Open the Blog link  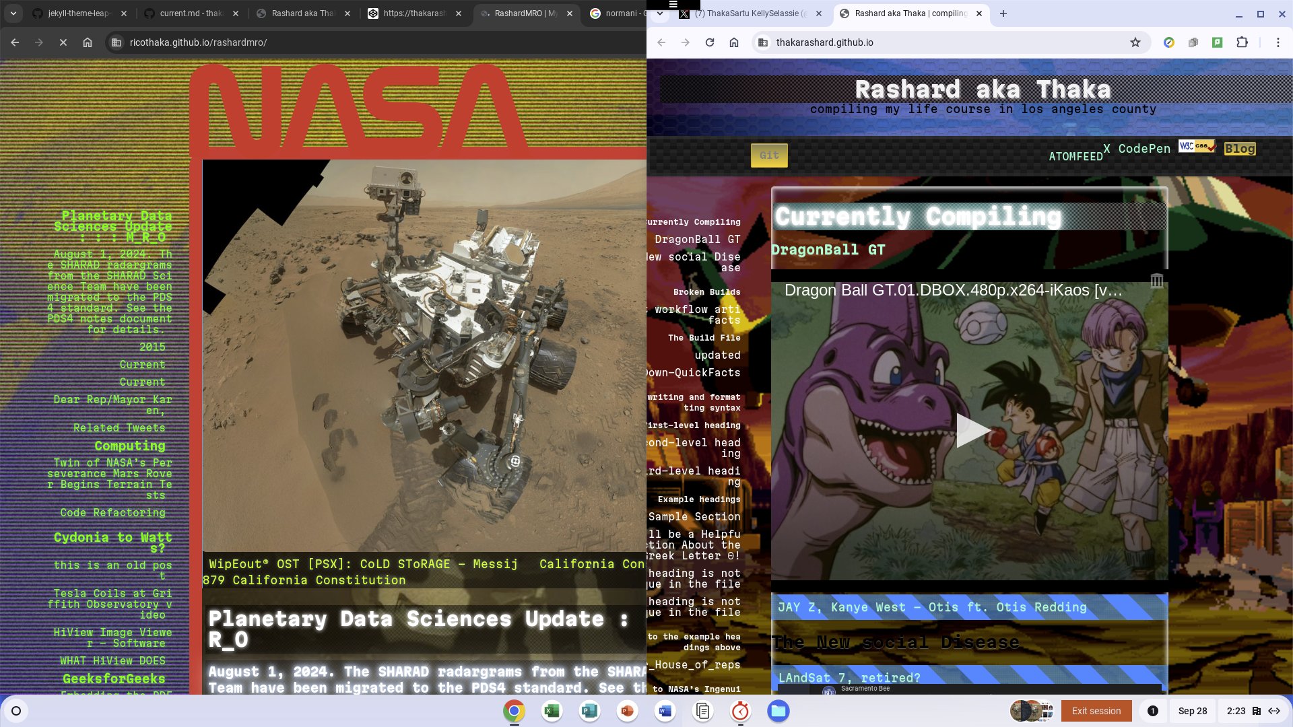click(x=1240, y=149)
